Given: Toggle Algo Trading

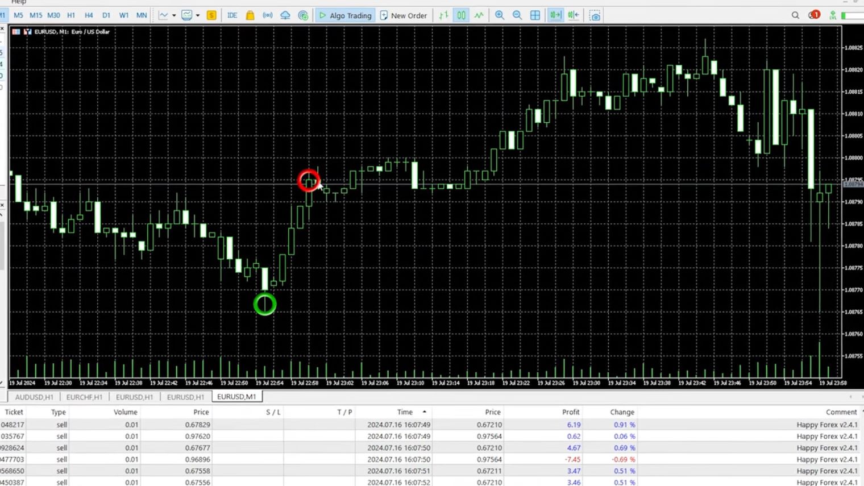Looking at the screenshot, I should 345,15.
